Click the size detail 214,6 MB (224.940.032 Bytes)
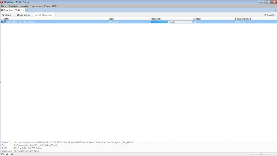Viewport: 277px width, 156px height. (x=28, y=148)
